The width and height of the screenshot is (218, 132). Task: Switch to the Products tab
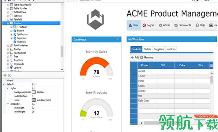[x=136, y=49]
